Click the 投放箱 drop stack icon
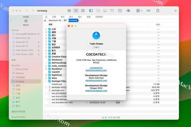This screenshot has height=127, width=191. [x=26, y=21]
